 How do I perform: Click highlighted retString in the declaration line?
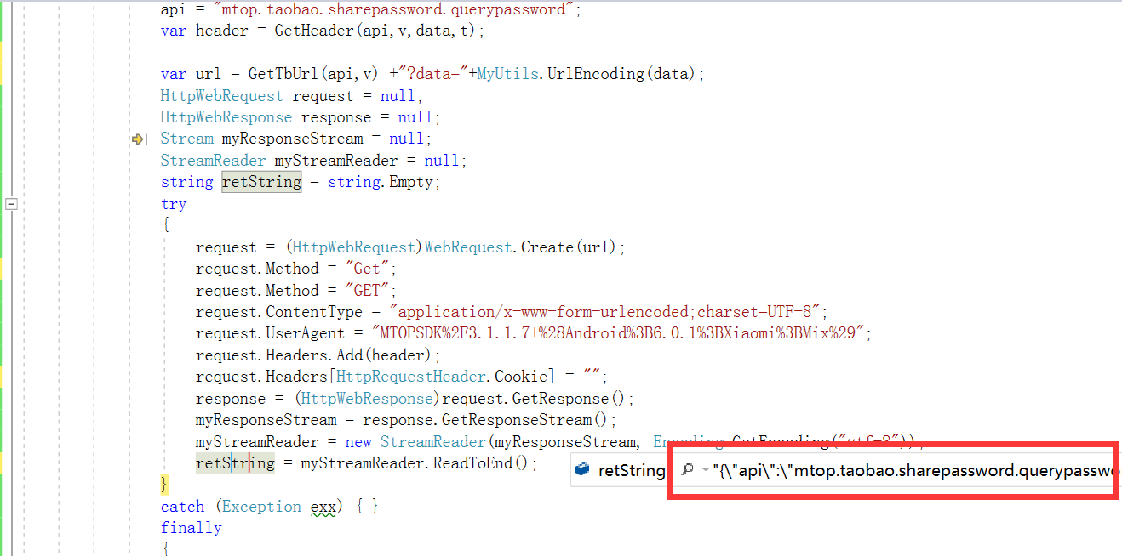tap(261, 182)
